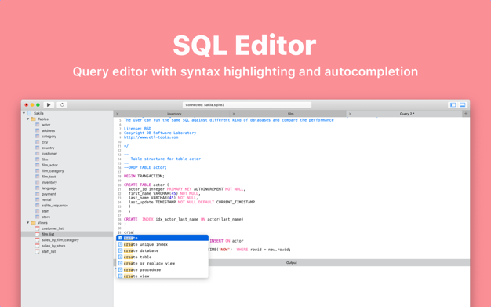
Task: Click the category table icon
Action: pos(38,137)
